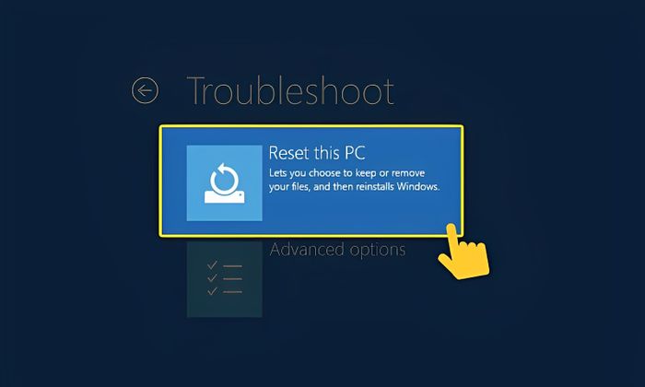Click the middle line in checklist icon

pyautogui.click(x=232, y=279)
